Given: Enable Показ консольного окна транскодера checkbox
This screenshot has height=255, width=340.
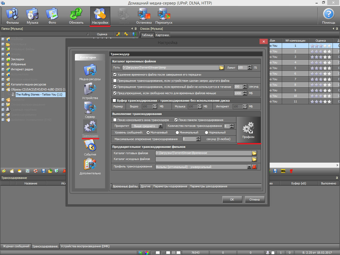Looking at the screenshot, I should (x=115, y=120).
